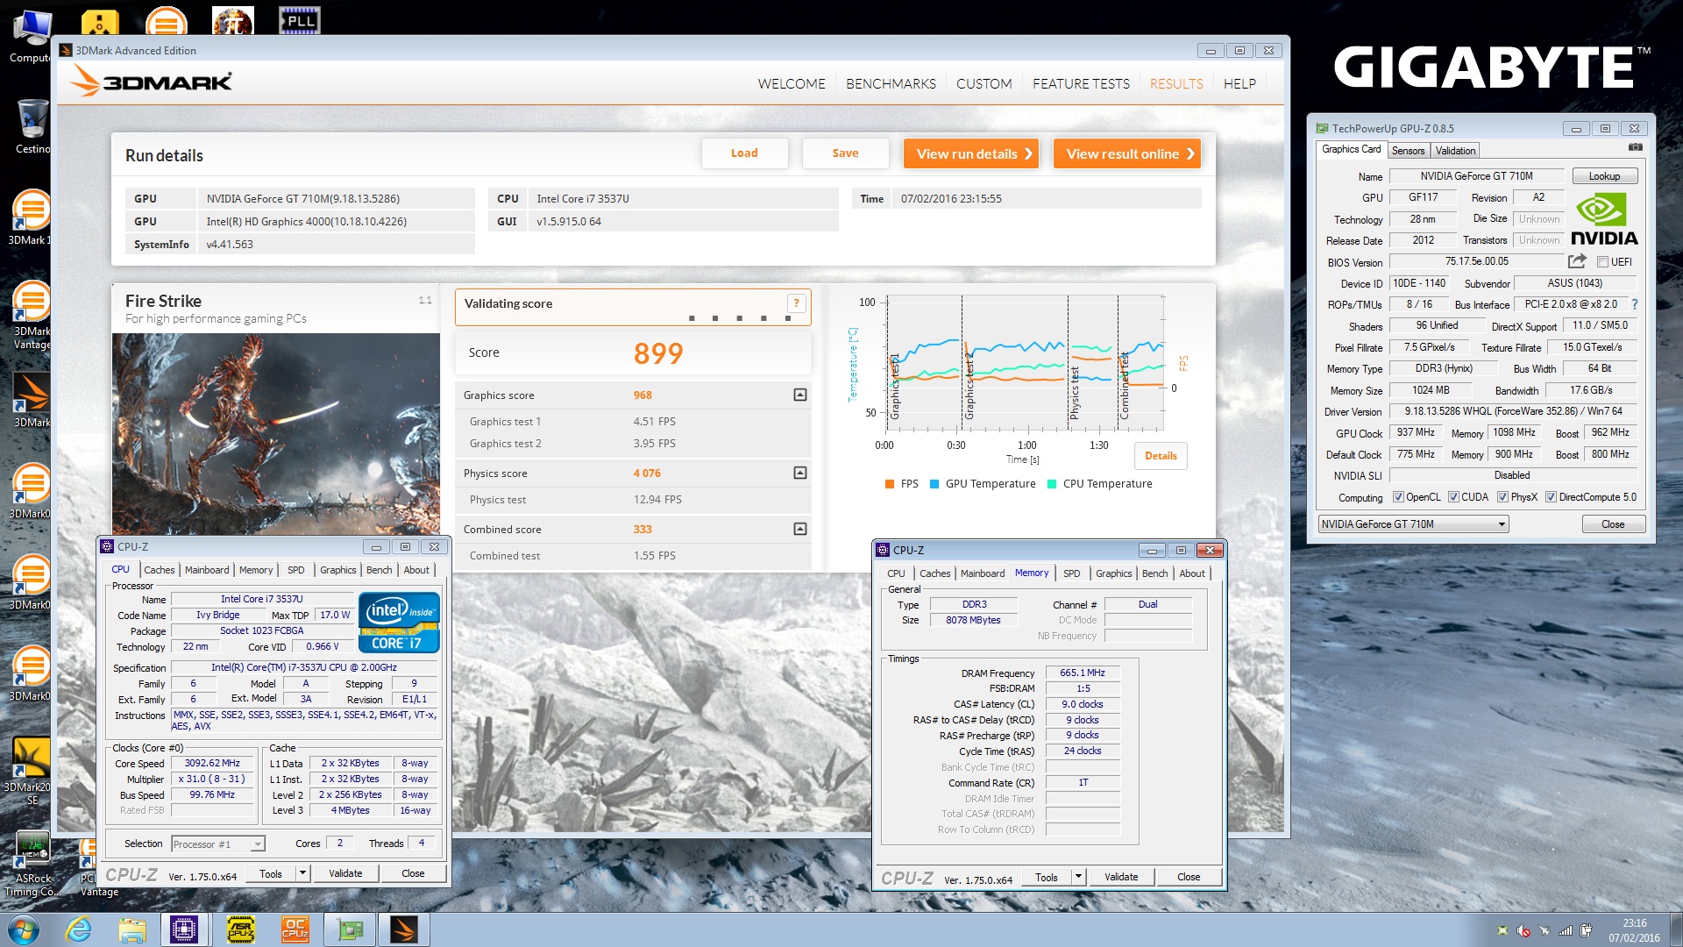Switch to CPU-Z from the taskbar
Screen dimensions: 1683x947
click(x=184, y=929)
